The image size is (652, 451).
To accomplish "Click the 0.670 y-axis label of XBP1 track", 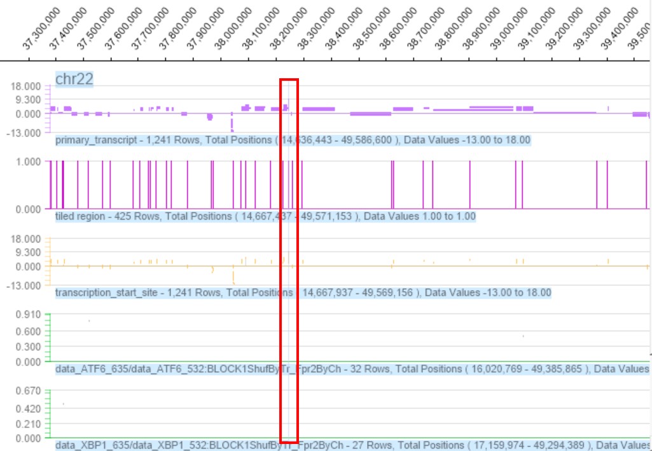I will pos(29,391).
